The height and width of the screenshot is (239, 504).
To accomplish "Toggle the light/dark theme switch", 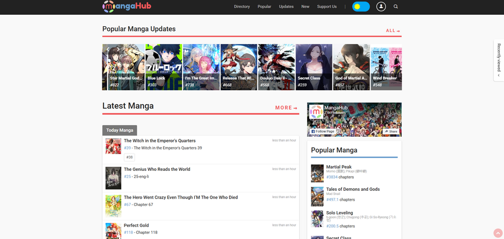I will pyautogui.click(x=361, y=6).
